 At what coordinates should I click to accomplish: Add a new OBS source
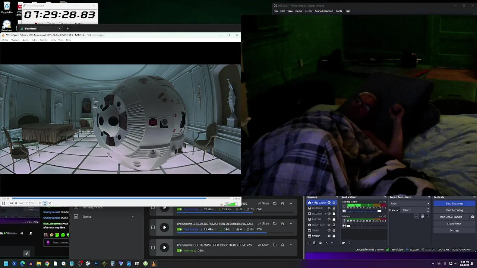point(309,243)
